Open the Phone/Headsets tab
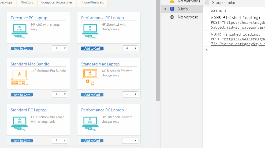Viewport: 265px width, 148px height. coord(92,2)
